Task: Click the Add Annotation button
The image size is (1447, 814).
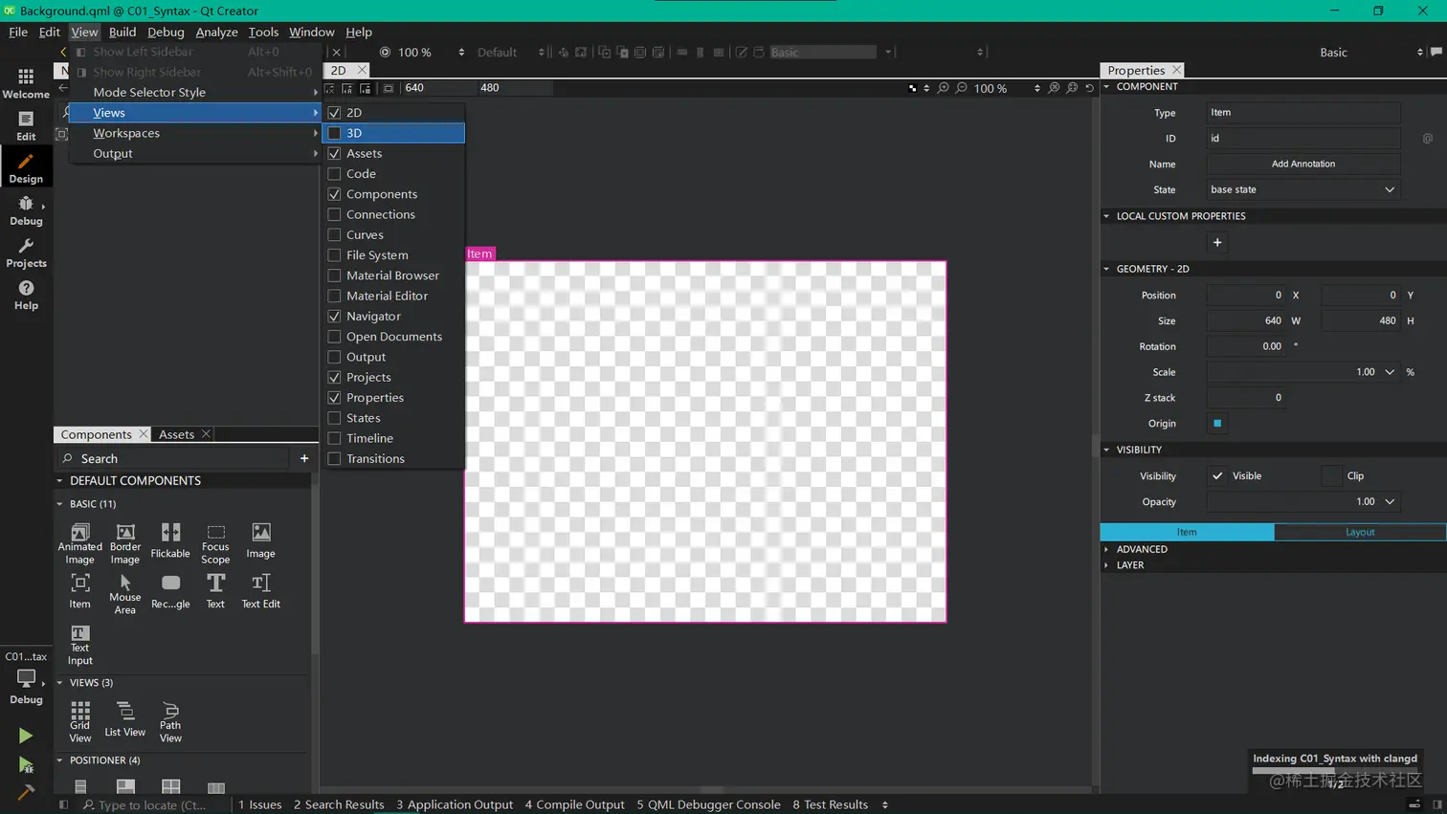Action: (x=1302, y=164)
